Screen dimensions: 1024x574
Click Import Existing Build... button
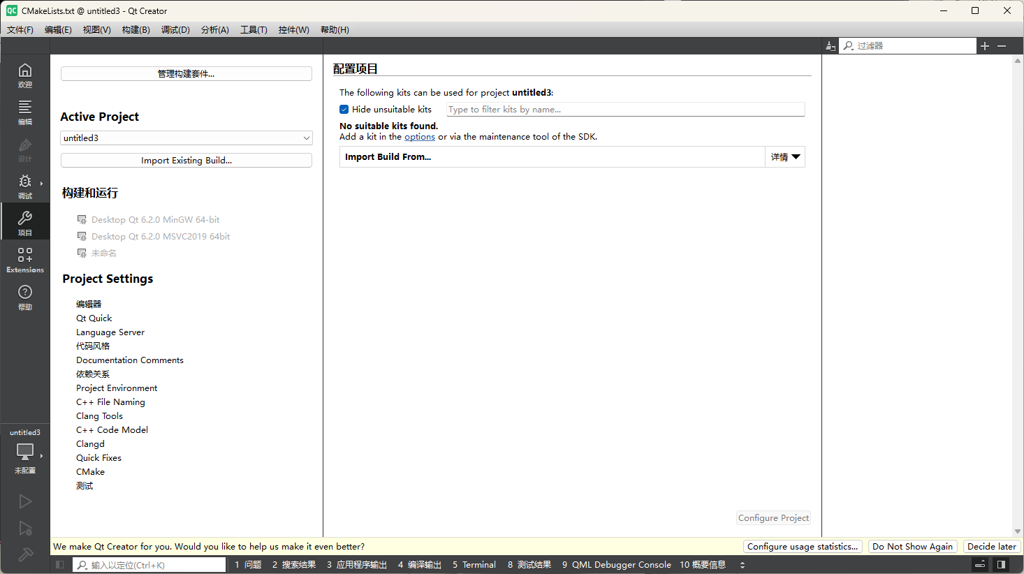[x=186, y=161]
